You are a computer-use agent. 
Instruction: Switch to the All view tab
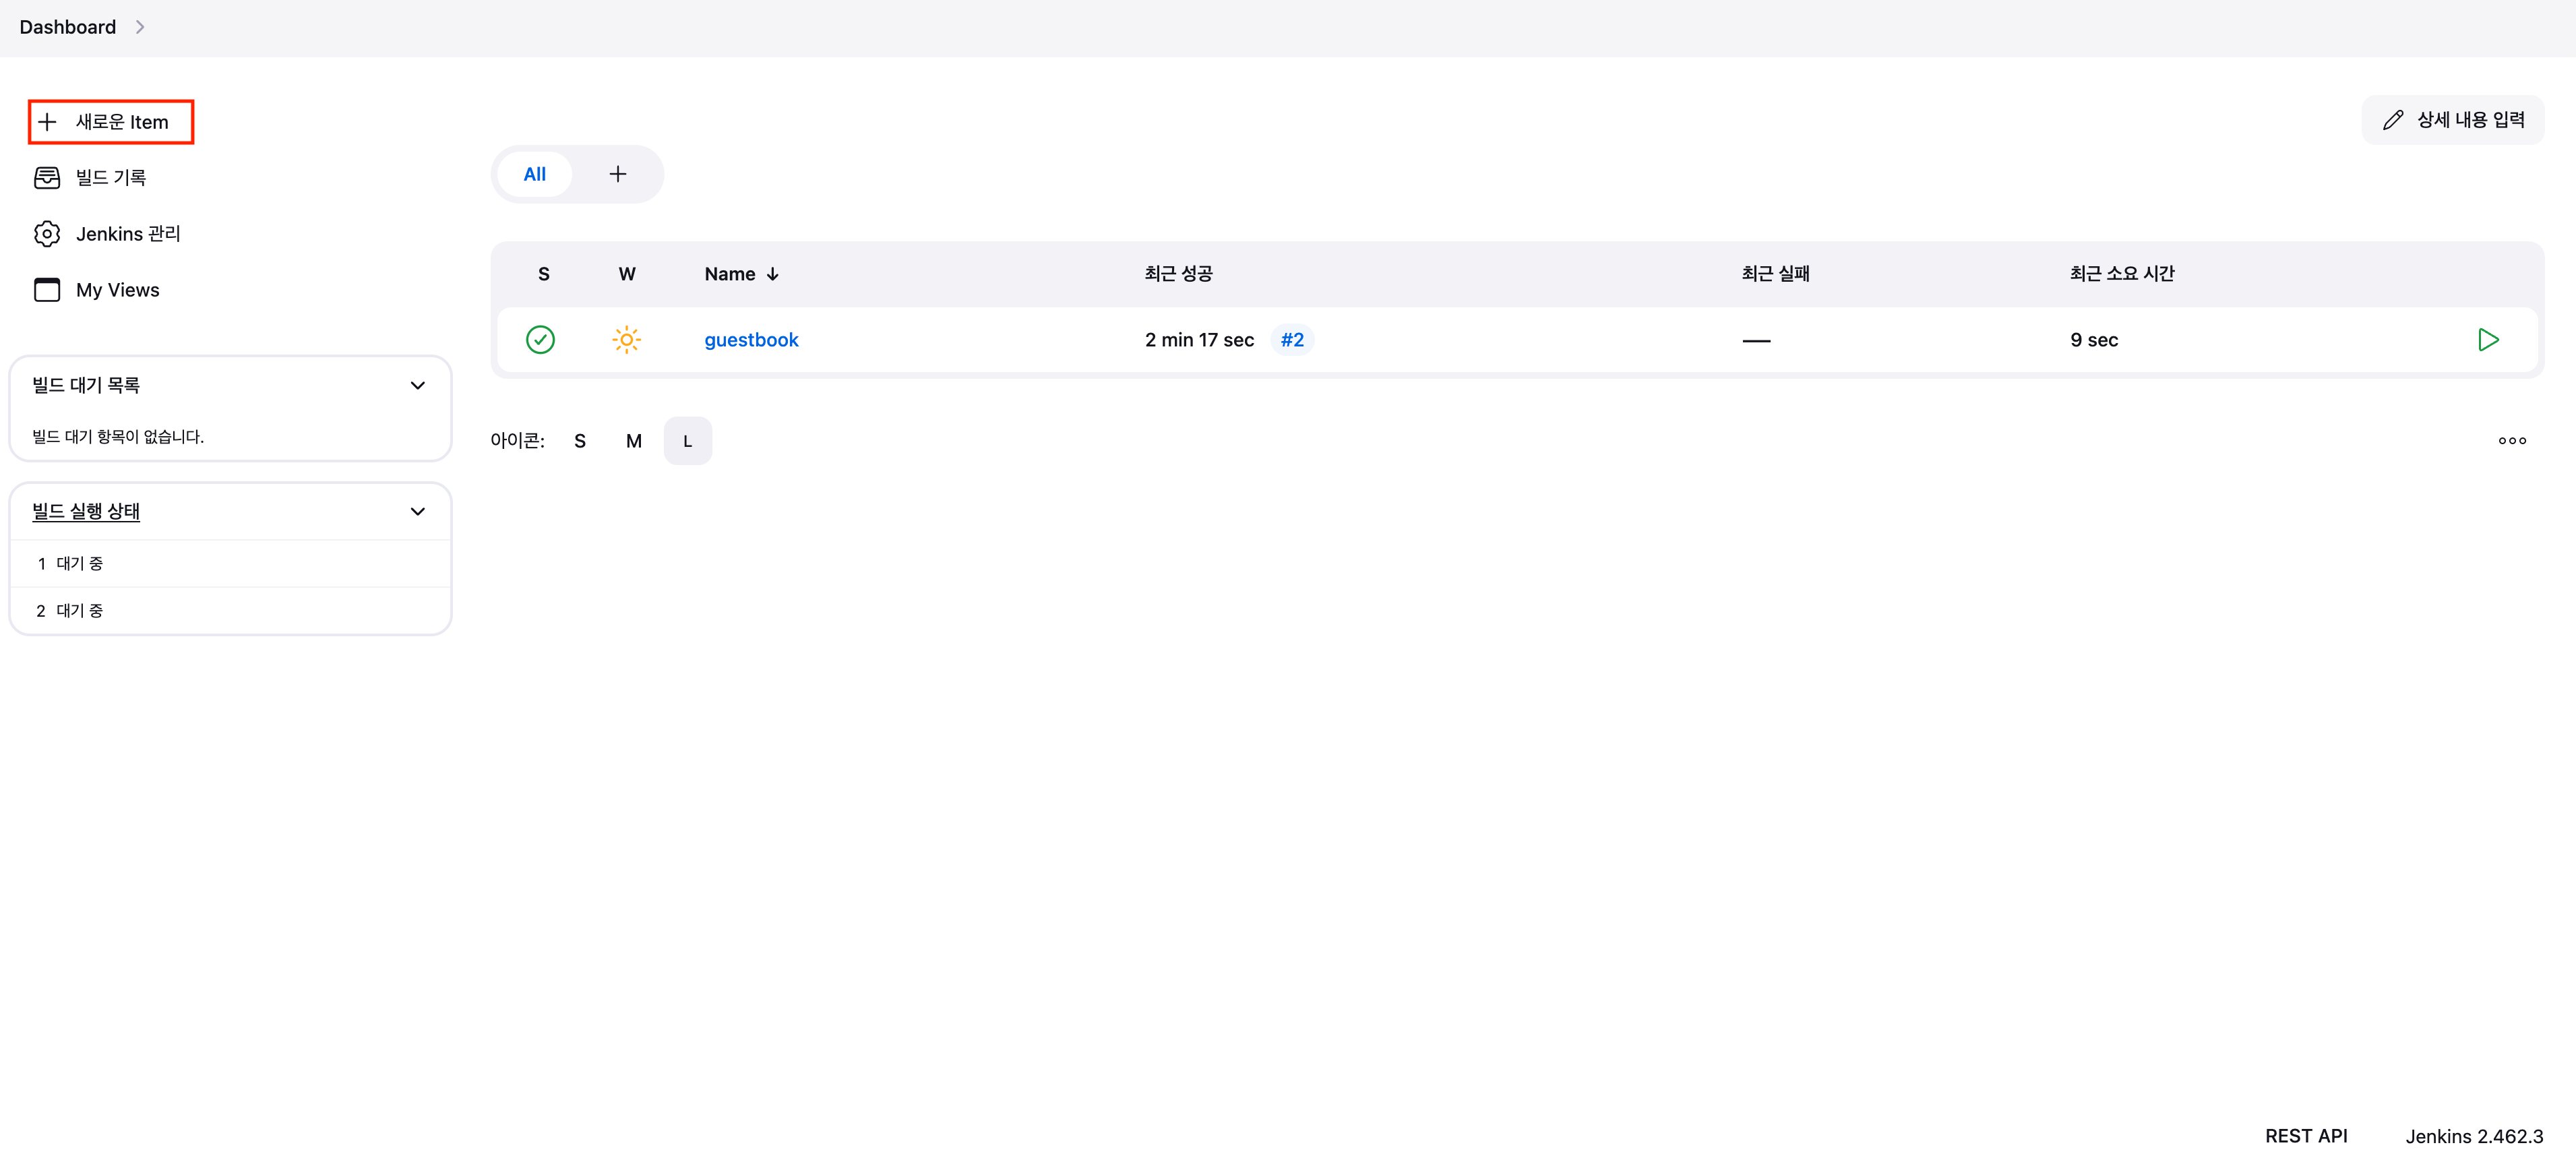534,174
